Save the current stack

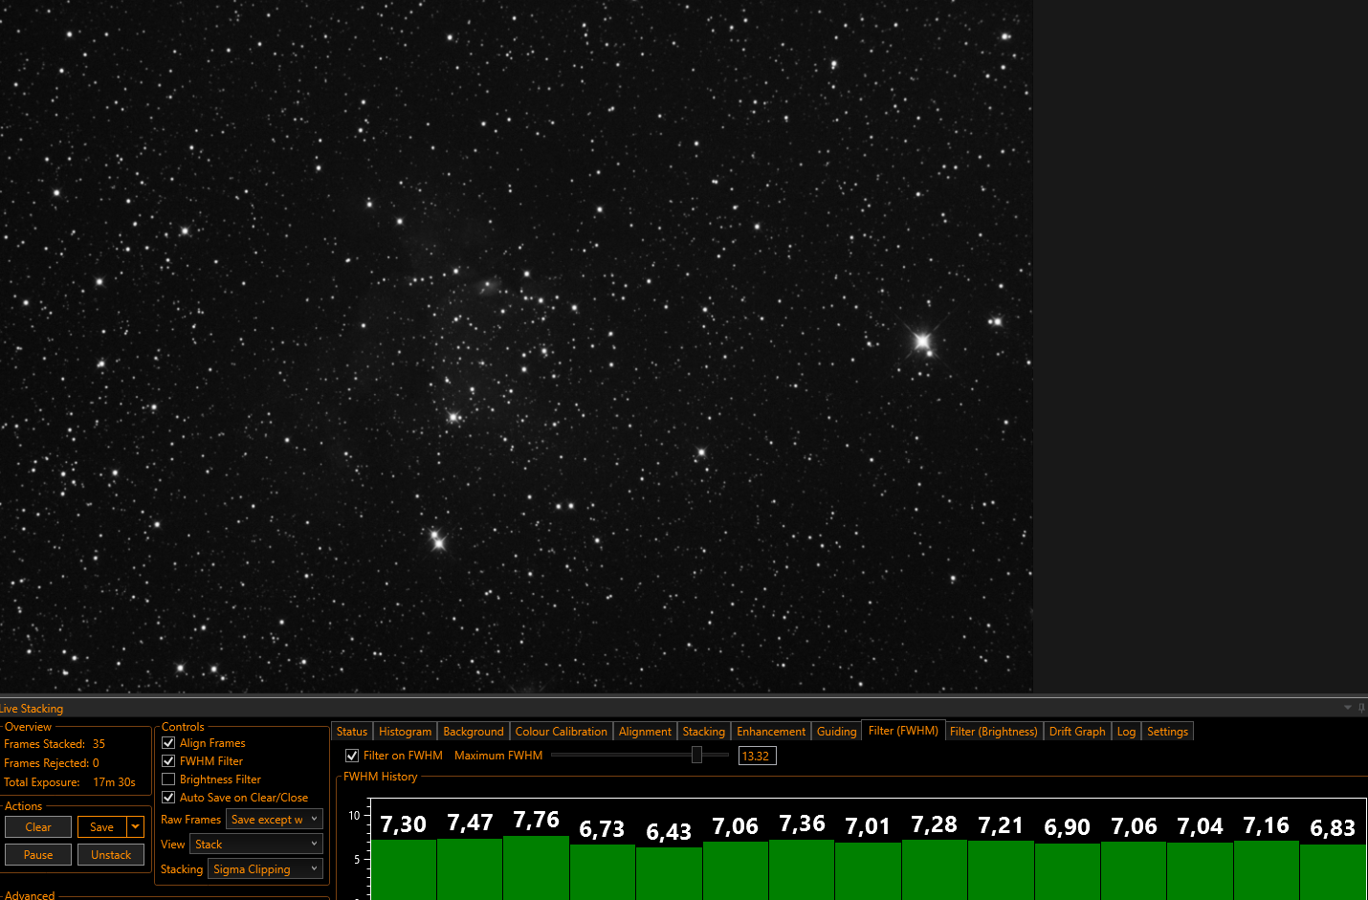(x=102, y=827)
